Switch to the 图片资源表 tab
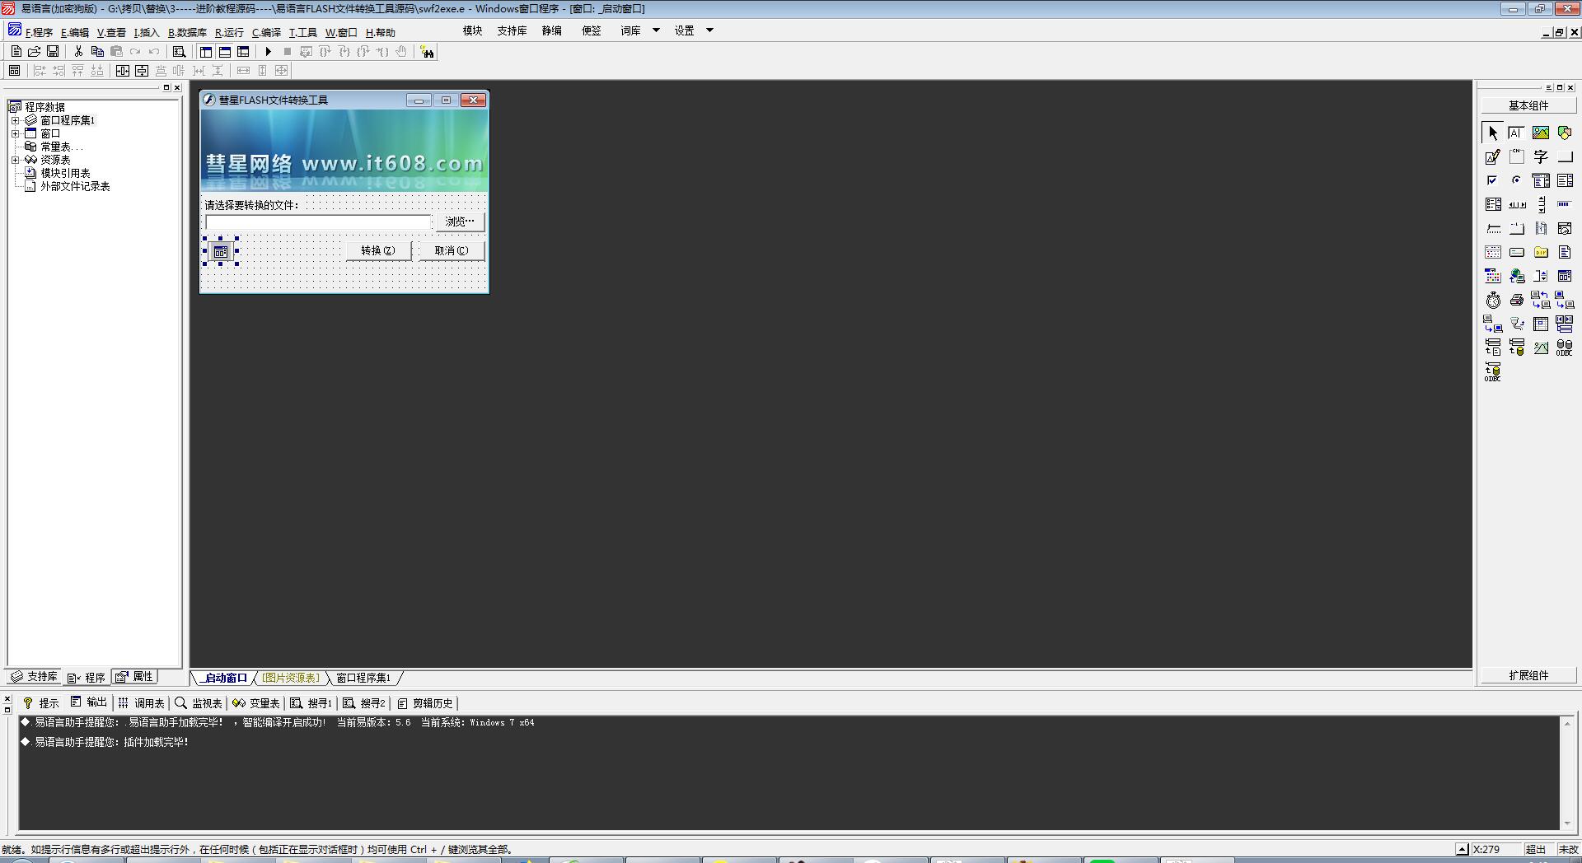The height and width of the screenshot is (863, 1582). click(x=290, y=678)
